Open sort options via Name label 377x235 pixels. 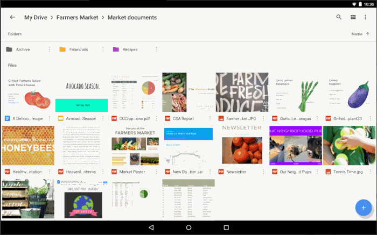tap(357, 34)
